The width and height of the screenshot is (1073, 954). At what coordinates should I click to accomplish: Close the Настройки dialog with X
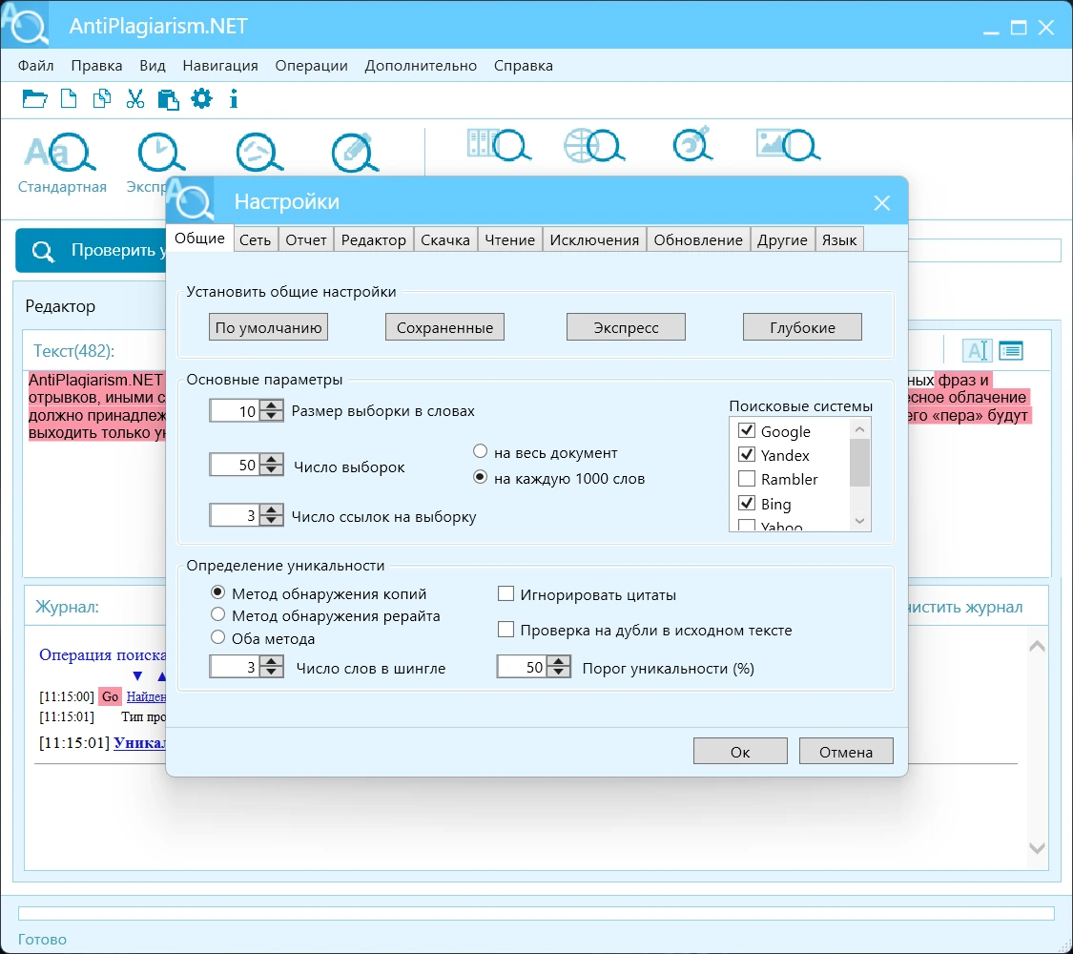click(881, 202)
